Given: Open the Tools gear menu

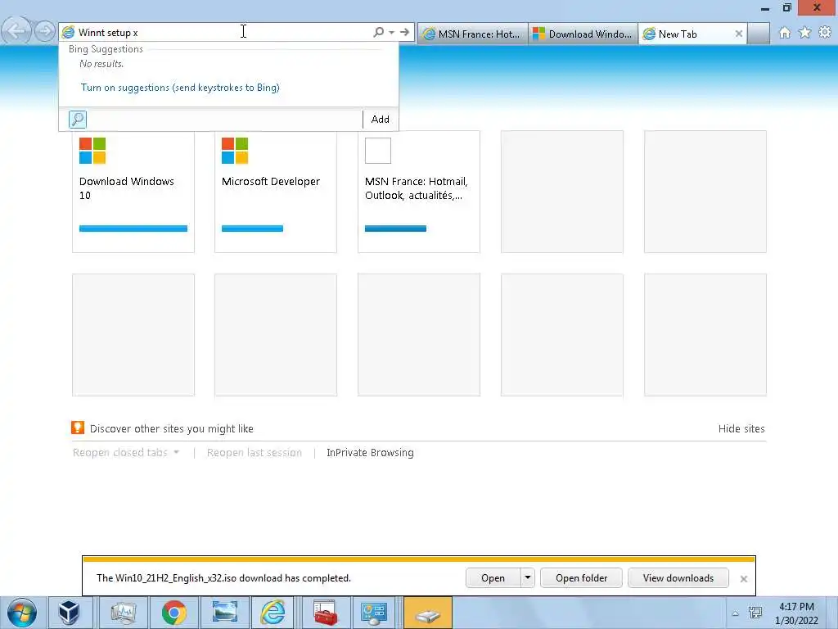Looking at the screenshot, I should click(825, 33).
